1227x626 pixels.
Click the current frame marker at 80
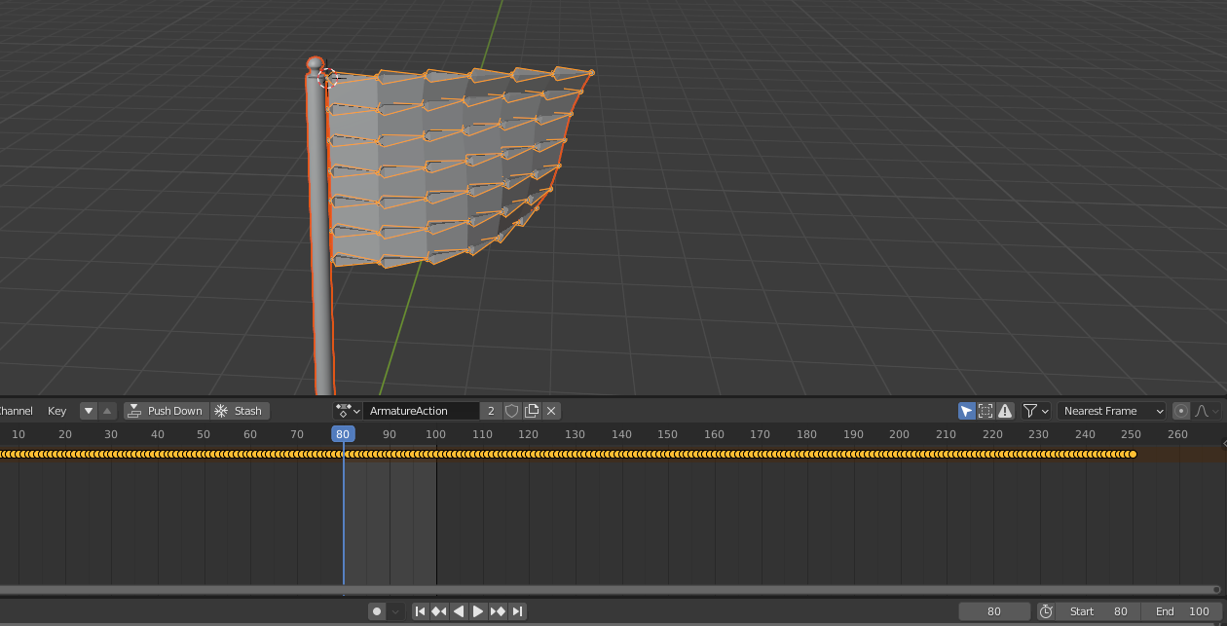click(x=343, y=434)
